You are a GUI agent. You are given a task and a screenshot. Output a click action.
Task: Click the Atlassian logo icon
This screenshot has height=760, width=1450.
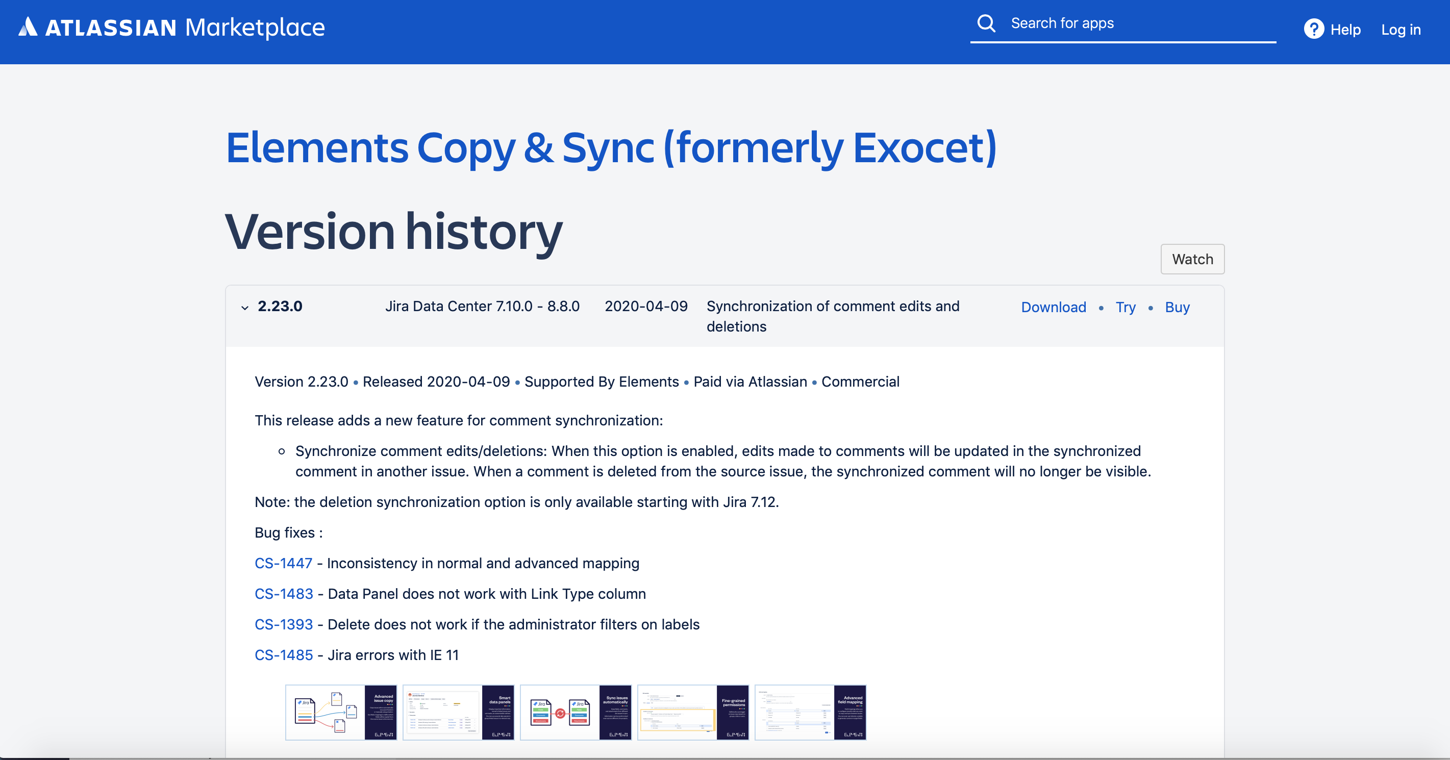[28, 27]
